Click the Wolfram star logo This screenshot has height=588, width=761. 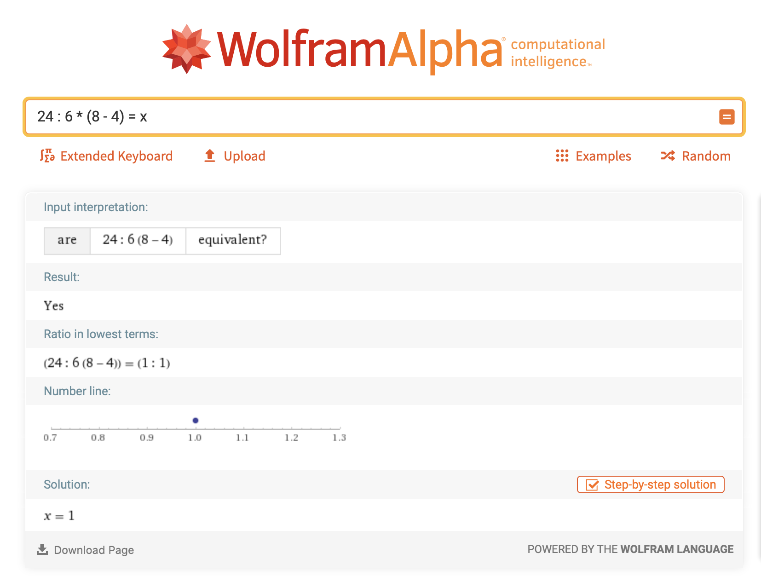[x=186, y=49]
